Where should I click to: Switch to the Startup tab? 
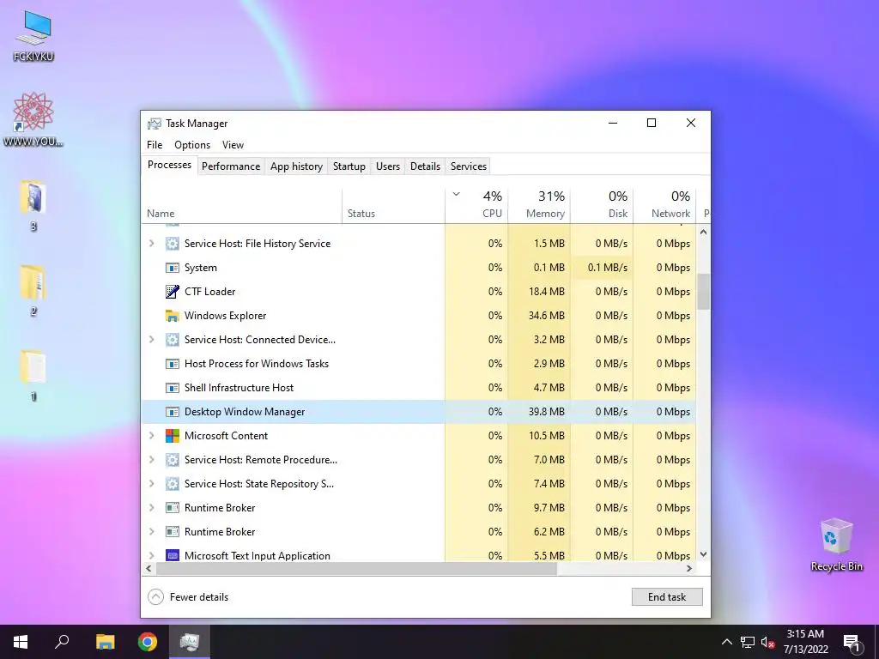349,166
